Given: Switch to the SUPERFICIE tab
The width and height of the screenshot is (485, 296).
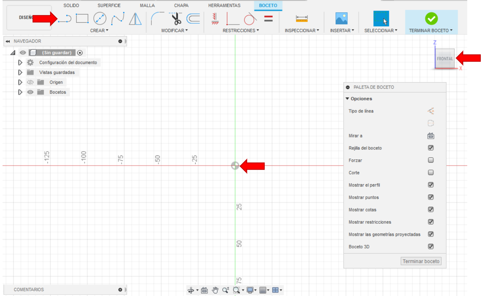Looking at the screenshot, I should coord(109,5).
